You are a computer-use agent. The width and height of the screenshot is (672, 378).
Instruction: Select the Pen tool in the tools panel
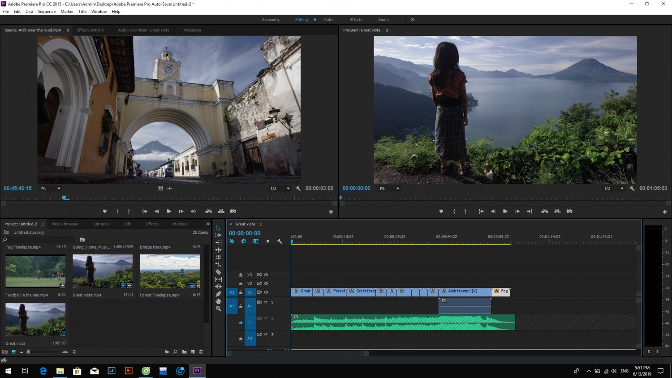[x=218, y=294]
